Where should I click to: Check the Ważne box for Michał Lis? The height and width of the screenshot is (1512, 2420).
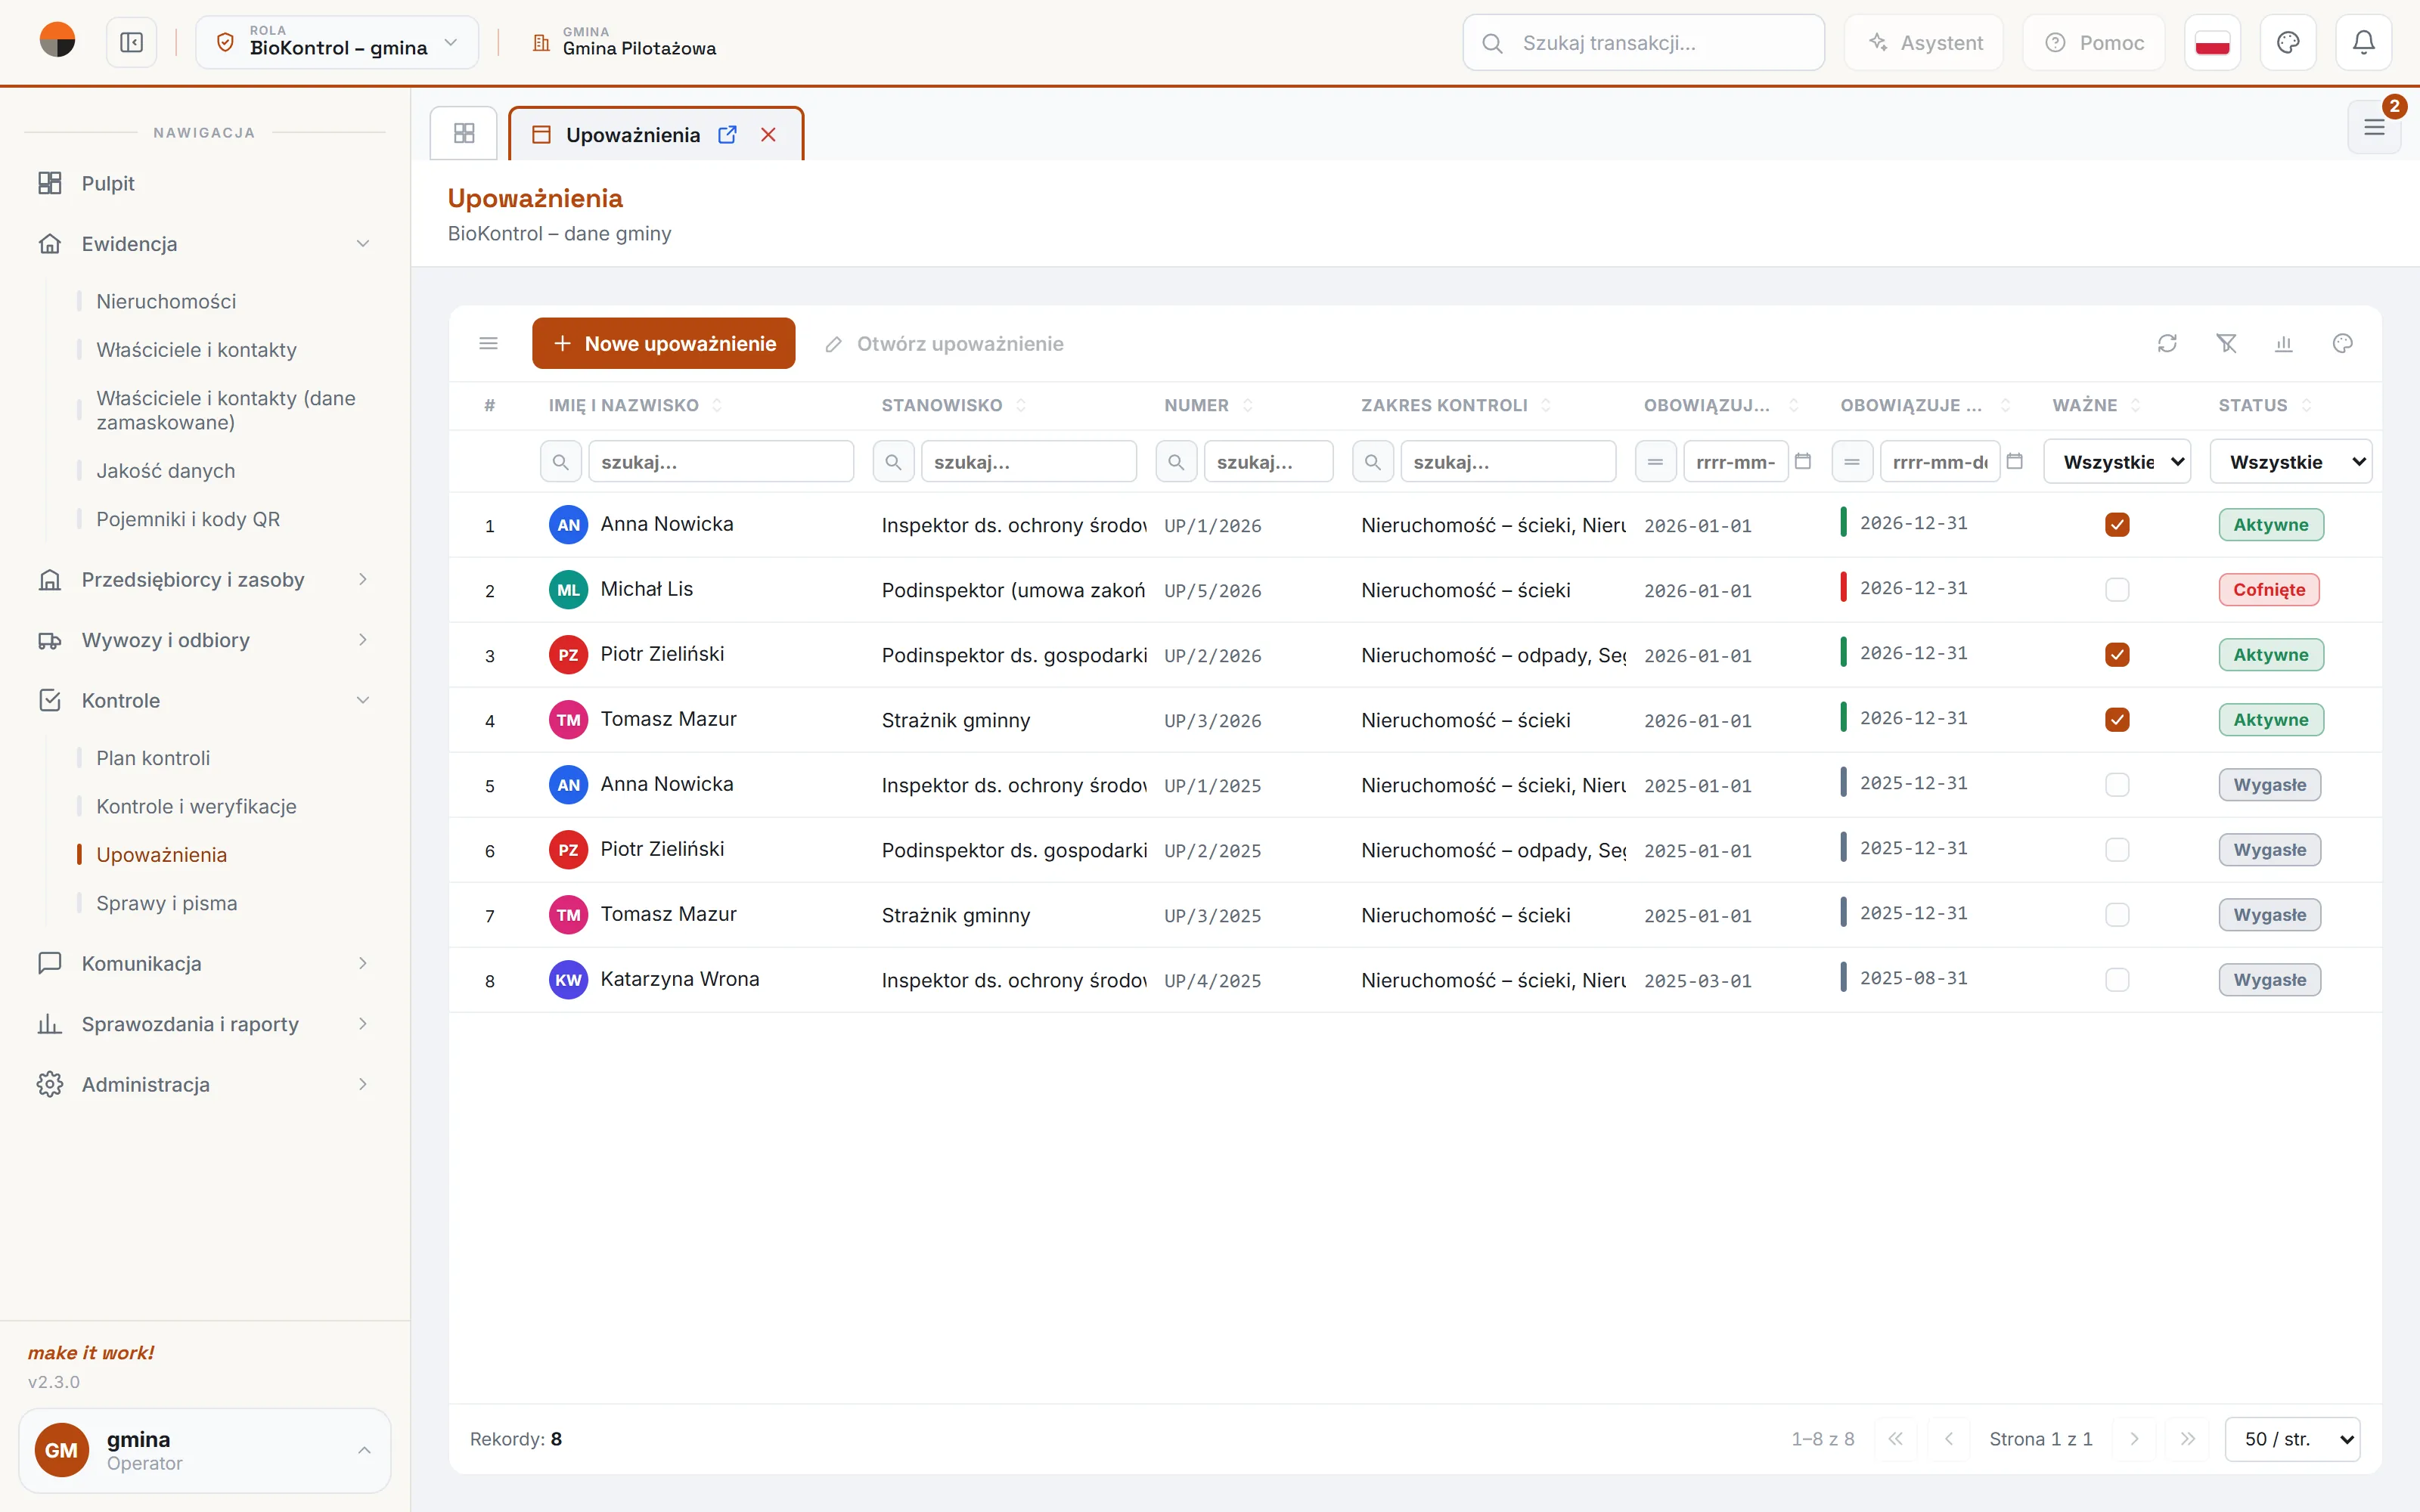[x=2117, y=589]
